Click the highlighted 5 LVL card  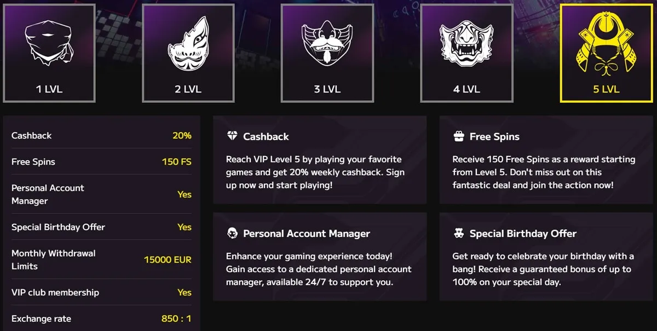(x=606, y=52)
